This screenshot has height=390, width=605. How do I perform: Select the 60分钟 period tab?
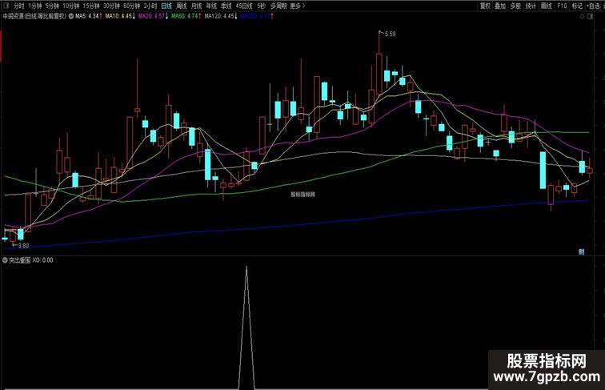pyautogui.click(x=131, y=6)
